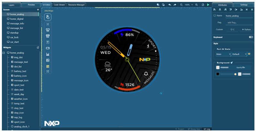Open the Log panel
The width and height of the screenshot is (256, 132).
(x=207, y=129)
